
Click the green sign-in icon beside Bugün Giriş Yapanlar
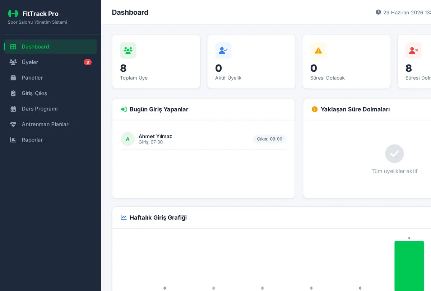coord(124,109)
